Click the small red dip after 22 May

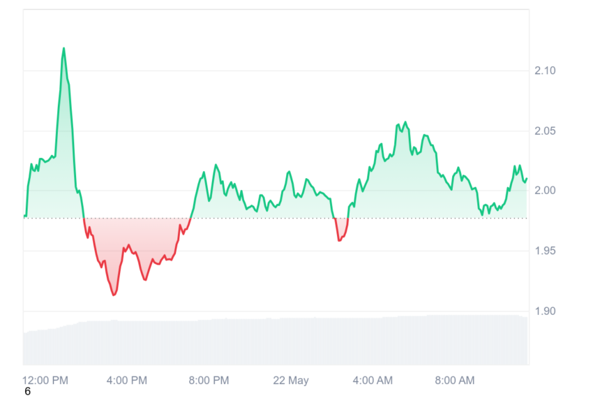click(x=339, y=240)
